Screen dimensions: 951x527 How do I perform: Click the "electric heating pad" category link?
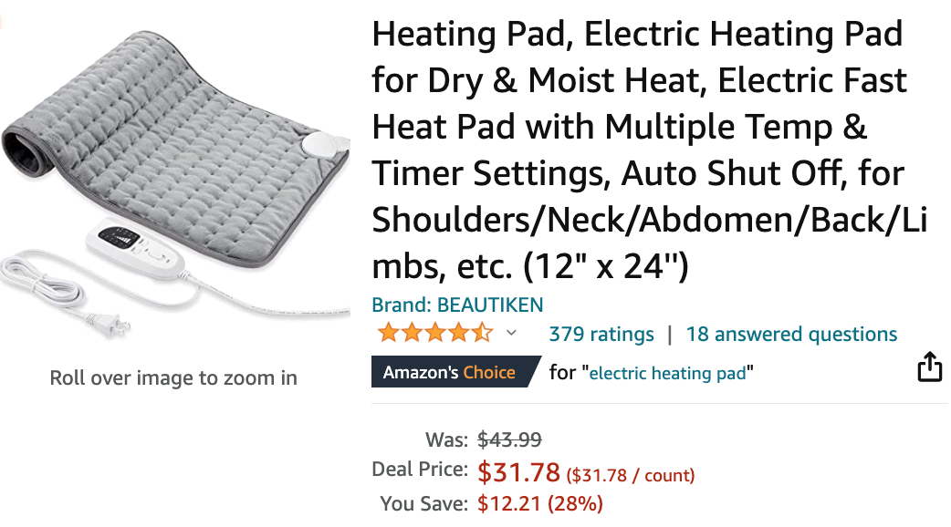(x=668, y=373)
